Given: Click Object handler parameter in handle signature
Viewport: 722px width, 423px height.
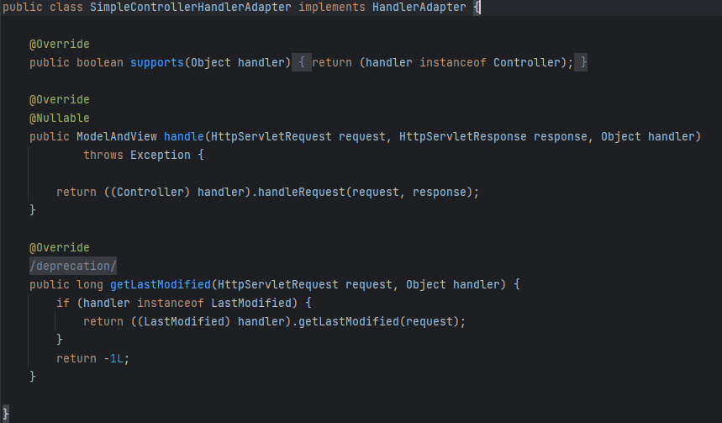Looking at the screenshot, I should click(x=647, y=136).
